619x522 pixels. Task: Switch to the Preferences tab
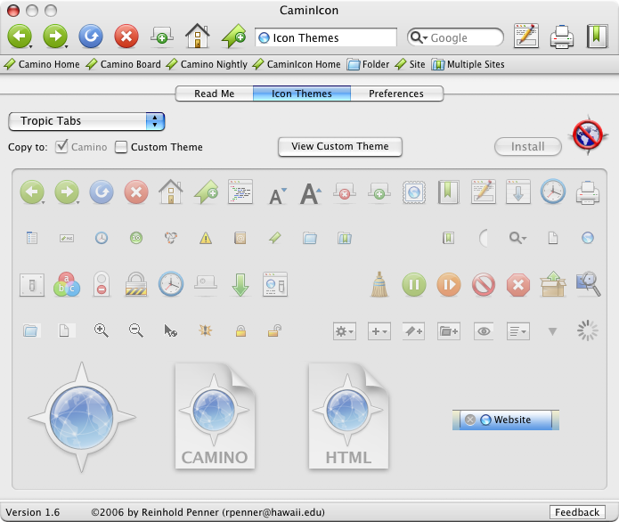(396, 94)
